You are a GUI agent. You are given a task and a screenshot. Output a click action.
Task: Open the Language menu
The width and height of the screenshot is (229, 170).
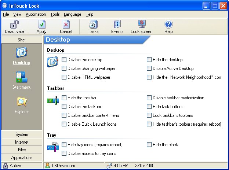pyautogui.click(x=73, y=14)
